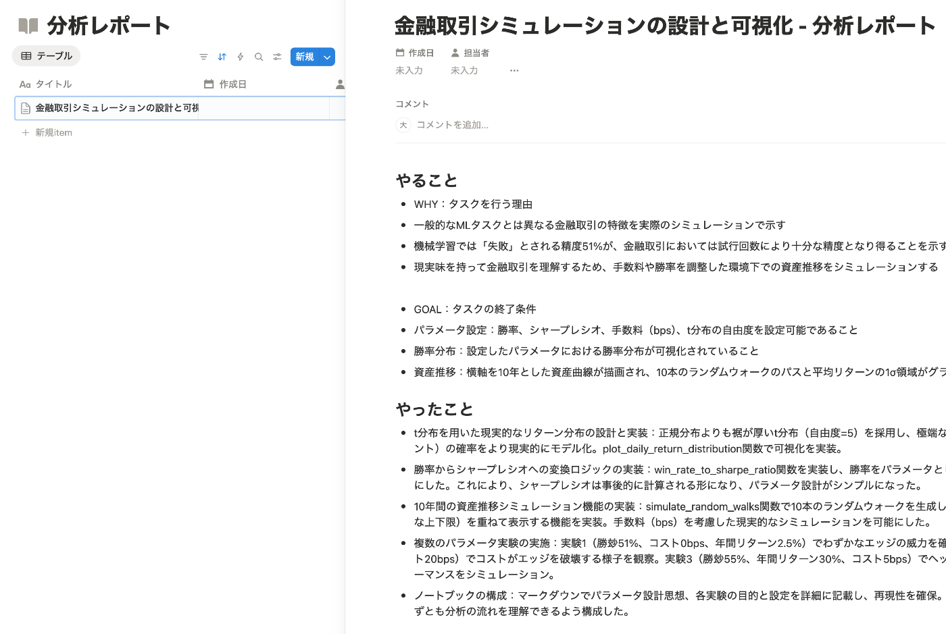Open the lightning automation icon
946x634 pixels.
240,57
